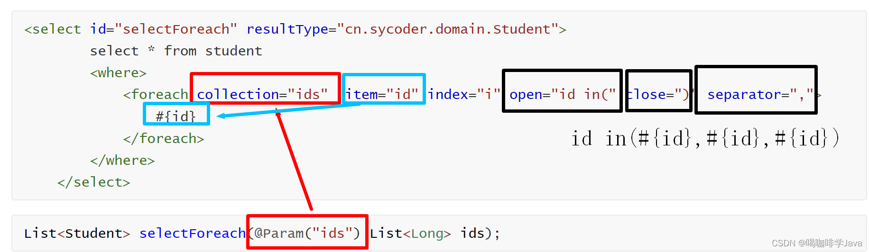Click the selectForeach method name in Java line

click(x=192, y=234)
